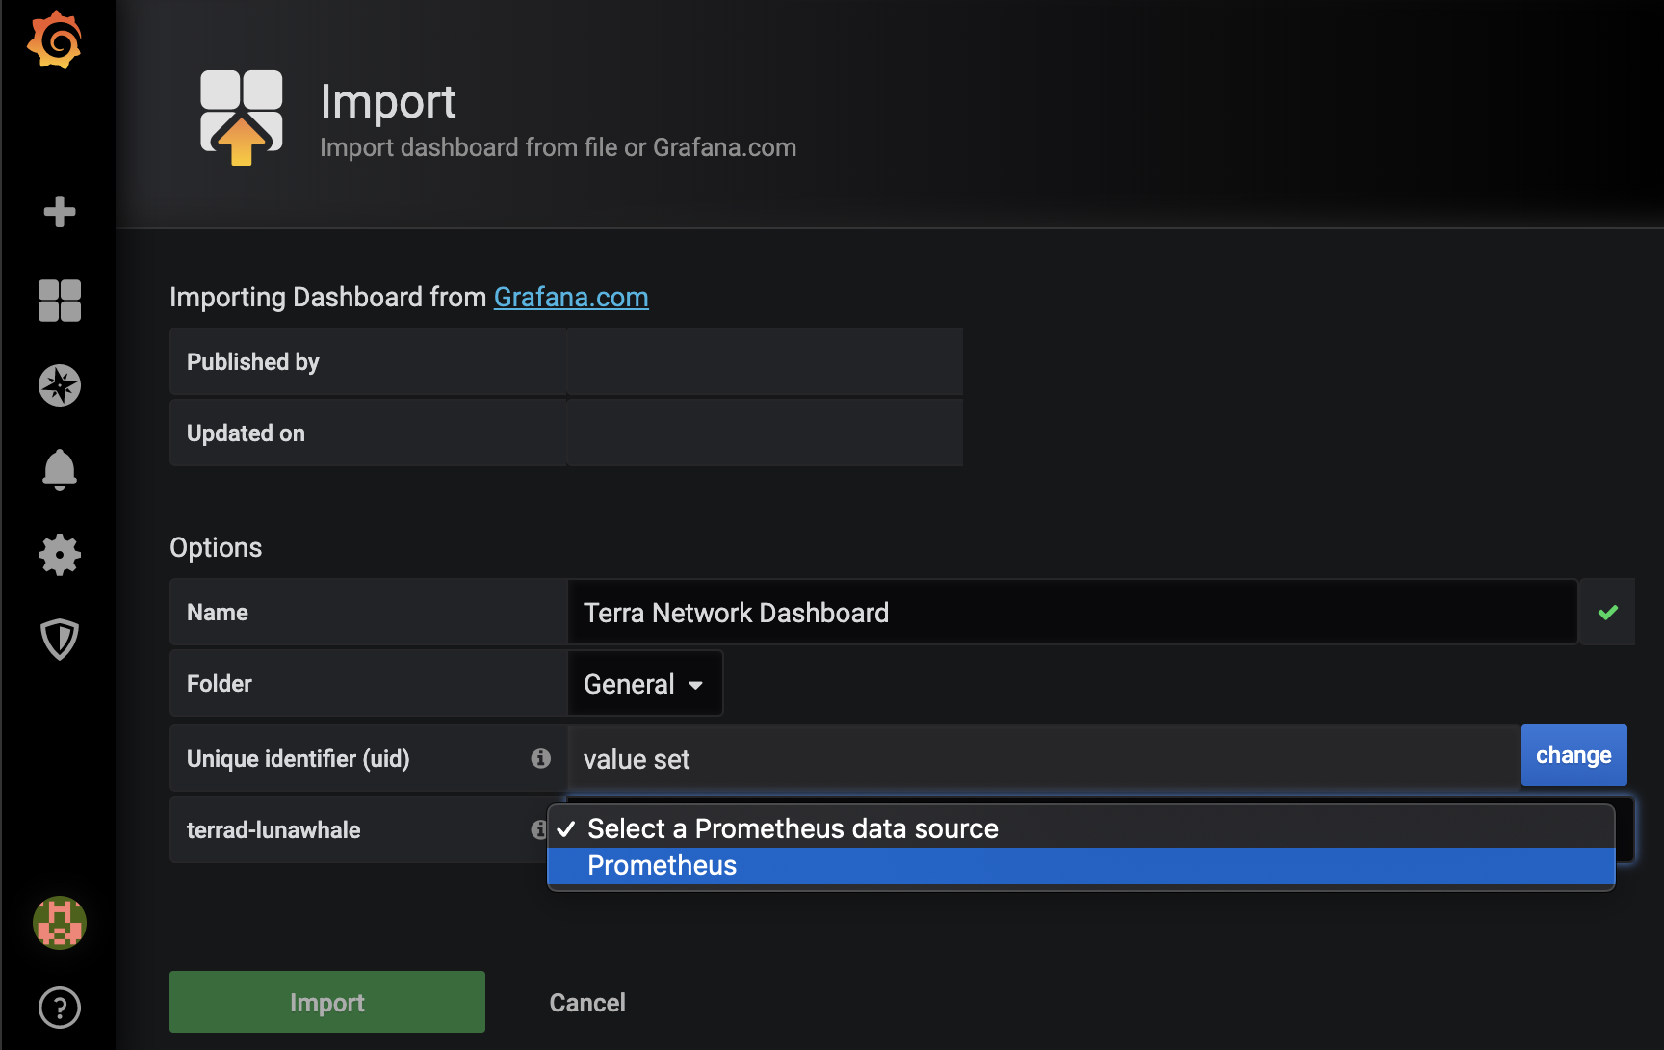Click the 'Unique identifier (uid)' label
Viewport: 1664px width, 1050px height.
pyautogui.click(x=299, y=759)
